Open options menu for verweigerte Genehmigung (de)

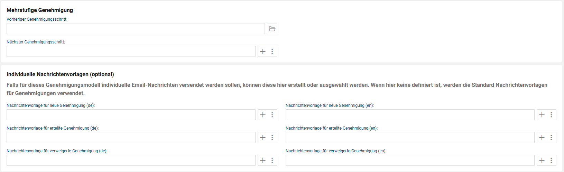272,160
